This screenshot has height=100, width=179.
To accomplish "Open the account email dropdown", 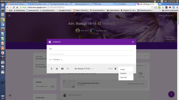I will (x=166, y=16).
